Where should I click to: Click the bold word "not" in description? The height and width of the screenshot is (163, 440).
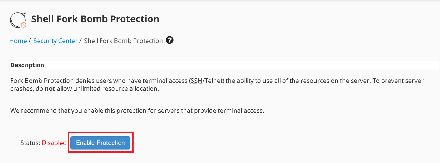(x=50, y=89)
